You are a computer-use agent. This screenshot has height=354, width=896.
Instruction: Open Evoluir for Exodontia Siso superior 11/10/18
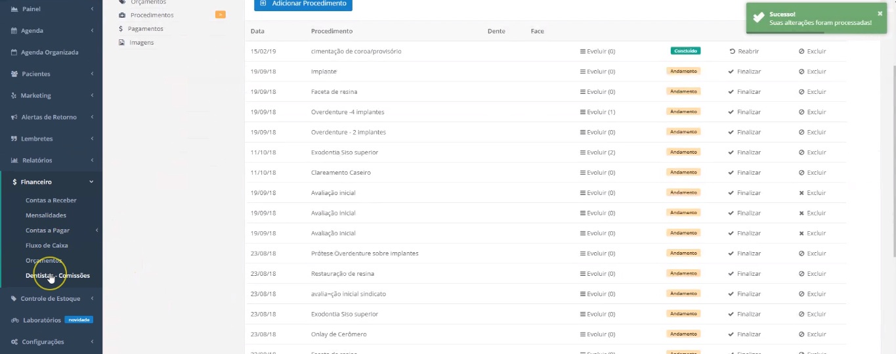(597, 152)
